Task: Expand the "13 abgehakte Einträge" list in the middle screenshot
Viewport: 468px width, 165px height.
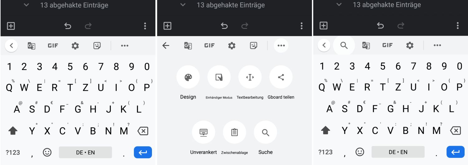Action: [183, 5]
